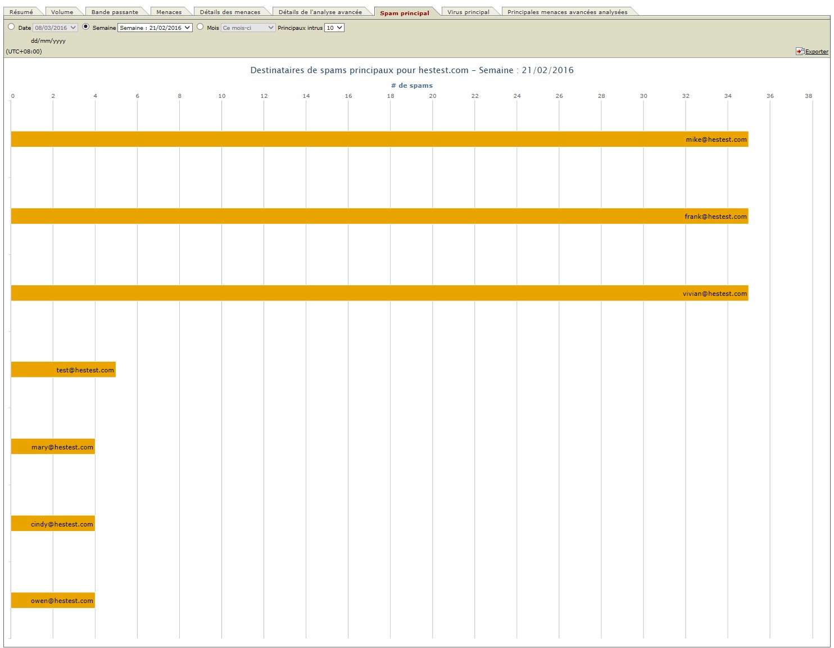
Task: Open the Principaux intrus count dropdown
Action: point(334,28)
